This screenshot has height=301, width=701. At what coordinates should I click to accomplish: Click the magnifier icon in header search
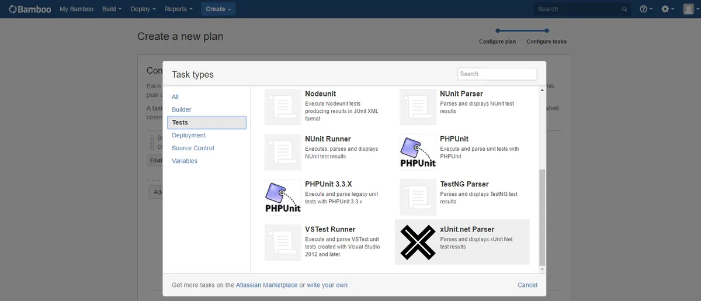(x=624, y=9)
